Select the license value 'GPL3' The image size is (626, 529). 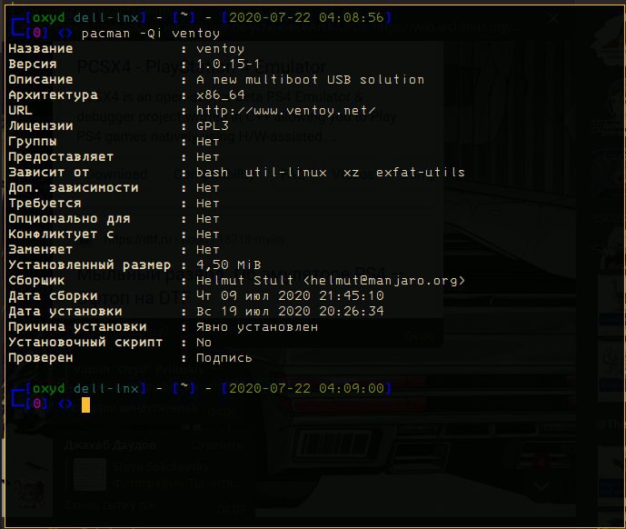click(212, 125)
